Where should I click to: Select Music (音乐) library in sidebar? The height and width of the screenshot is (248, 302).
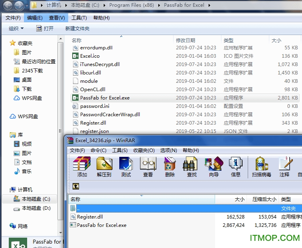click(23, 172)
